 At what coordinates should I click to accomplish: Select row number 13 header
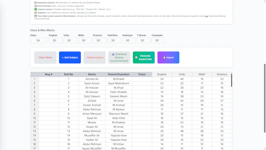[35, 131]
